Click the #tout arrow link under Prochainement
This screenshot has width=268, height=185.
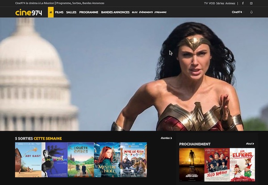click(x=250, y=144)
